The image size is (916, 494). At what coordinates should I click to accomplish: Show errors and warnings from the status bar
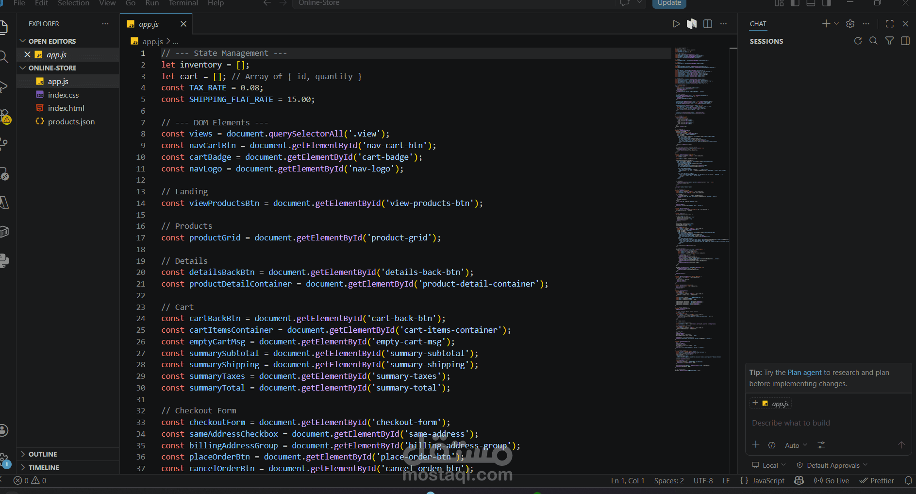(30, 480)
